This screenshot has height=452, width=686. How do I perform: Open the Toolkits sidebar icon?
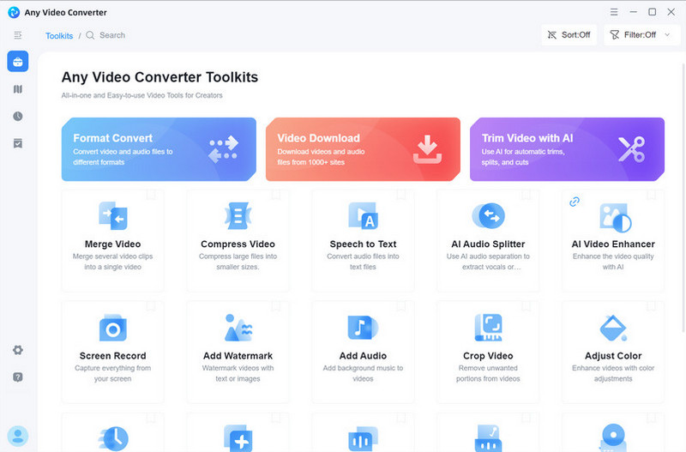[x=18, y=61]
